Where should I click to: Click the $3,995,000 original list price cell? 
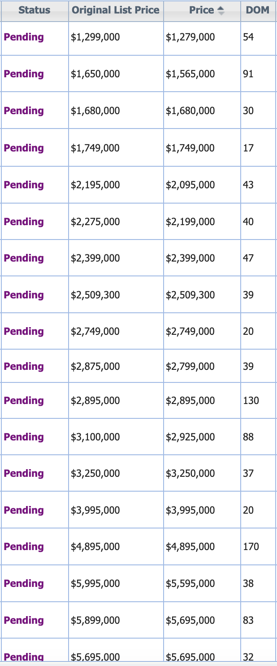tap(116, 510)
